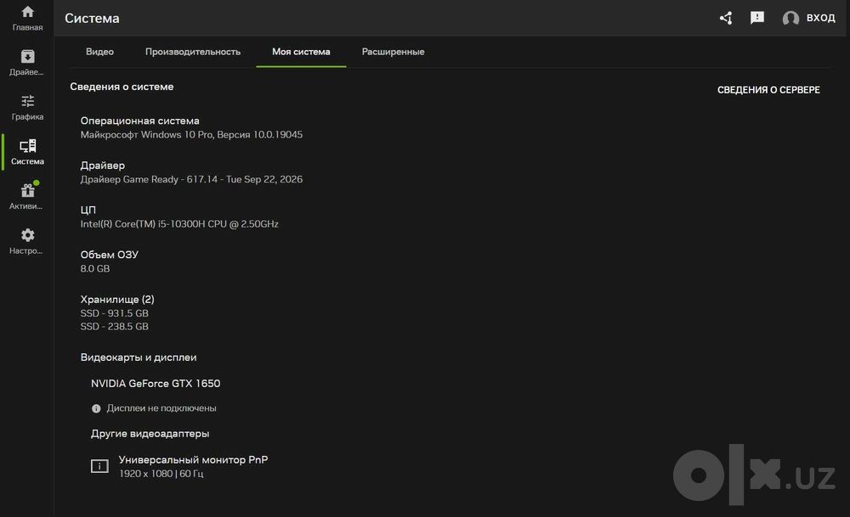Viewport: 850px width, 517px height.
Task: Click the monitor icon beside Универсальный монитор PnP
Action: click(x=99, y=466)
